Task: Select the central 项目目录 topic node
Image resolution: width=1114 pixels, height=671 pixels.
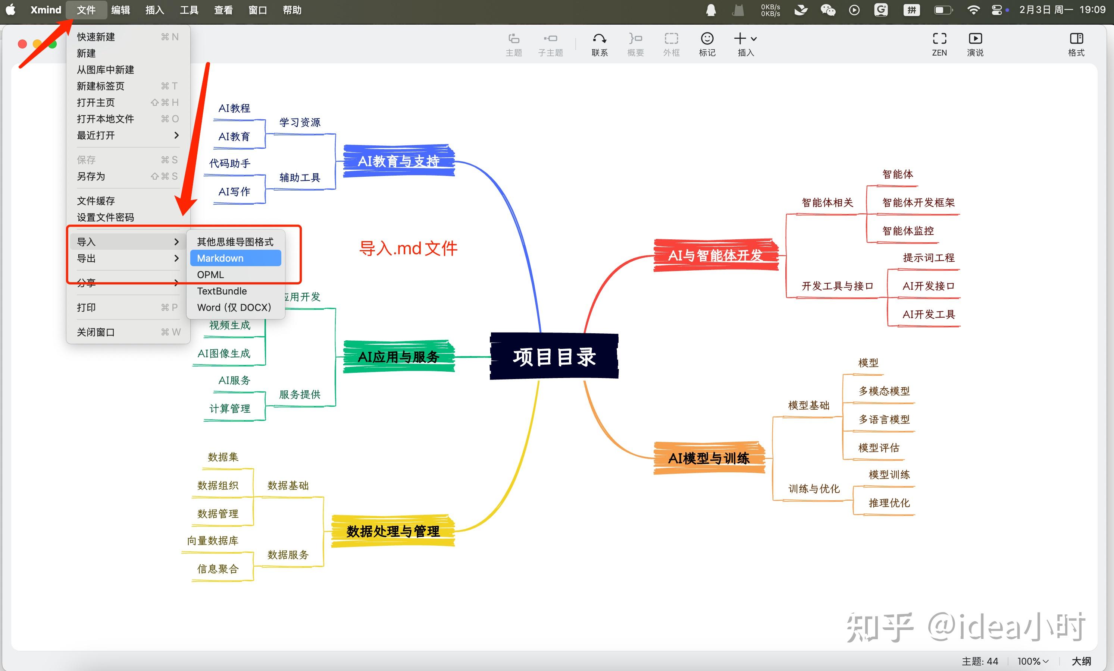Action: [554, 356]
